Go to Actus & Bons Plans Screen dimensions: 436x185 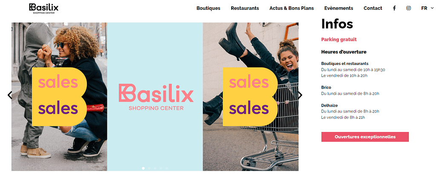point(291,8)
